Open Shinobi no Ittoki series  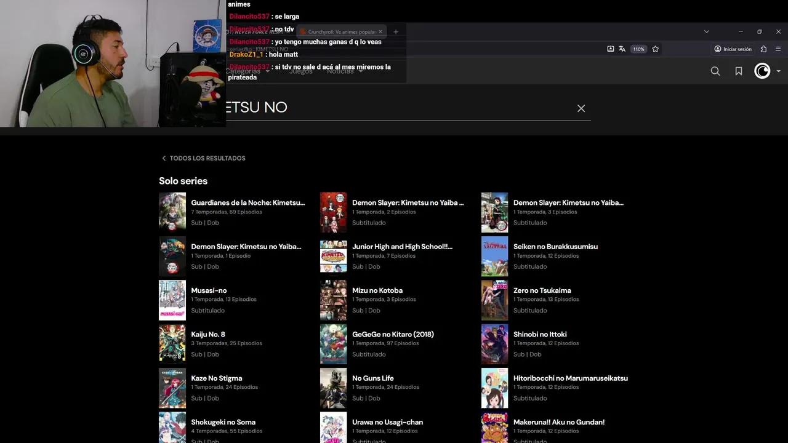pyautogui.click(x=540, y=335)
